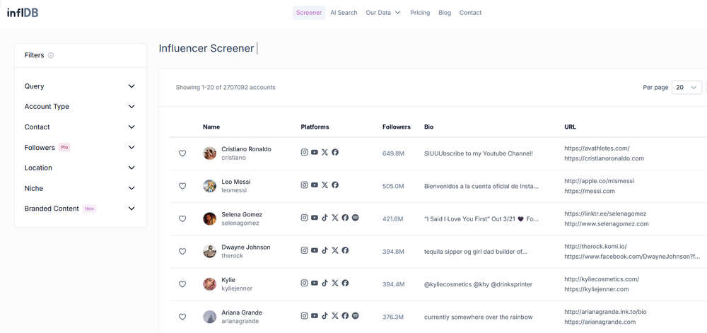
Task: Open Ariana Grande's YouTube icon
Action: pos(315,316)
